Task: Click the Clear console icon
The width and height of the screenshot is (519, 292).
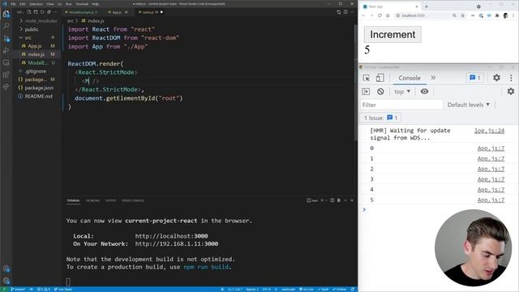Action: 380,92
